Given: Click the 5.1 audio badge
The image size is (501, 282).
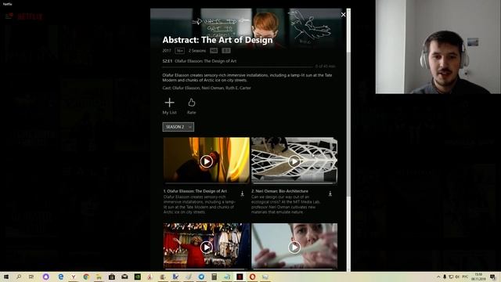Looking at the screenshot, I should 226,50.
